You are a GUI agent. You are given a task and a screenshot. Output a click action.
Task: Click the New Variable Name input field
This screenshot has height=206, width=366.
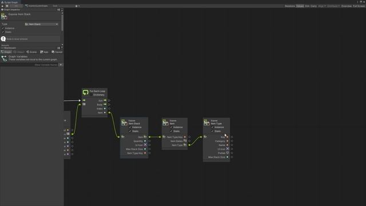(x=29, y=65)
